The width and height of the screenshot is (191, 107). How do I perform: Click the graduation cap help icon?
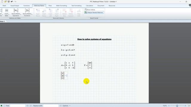[x=190, y=5]
